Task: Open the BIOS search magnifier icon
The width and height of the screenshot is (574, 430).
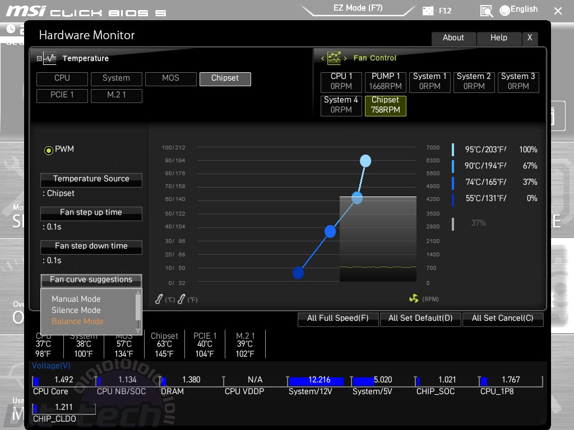Action: (486, 11)
